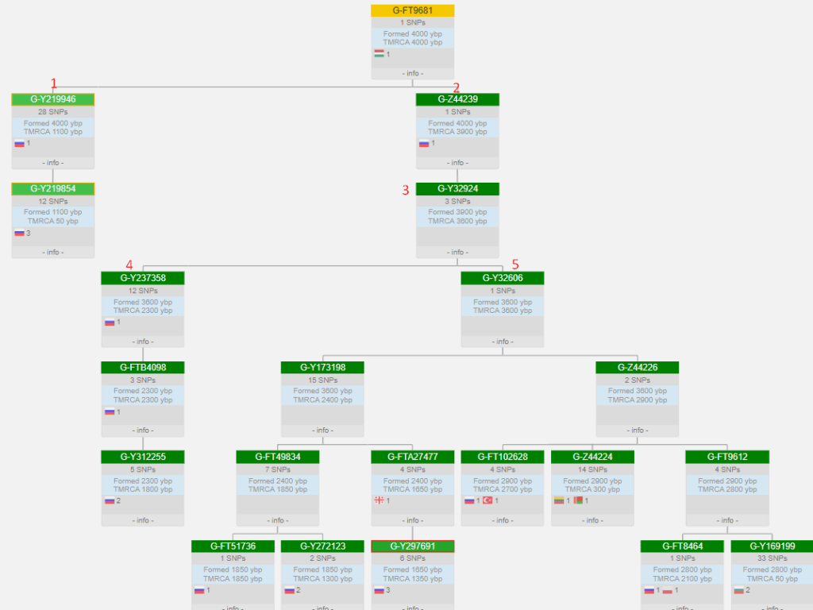Click the Formed/TMRCA dates panel in G-FT49834
Image resolution: width=813 pixels, height=610 pixels.
[x=278, y=485]
